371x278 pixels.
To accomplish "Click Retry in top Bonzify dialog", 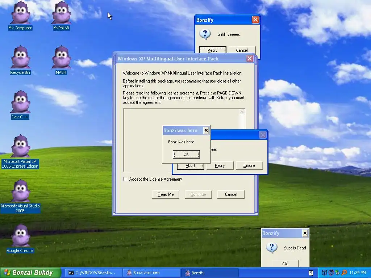I will pos(213,50).
